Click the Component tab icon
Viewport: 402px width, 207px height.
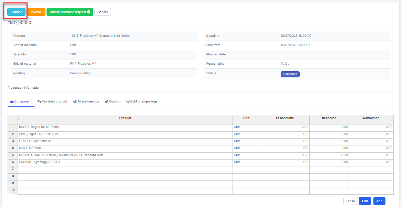click(x=12, y=101)
